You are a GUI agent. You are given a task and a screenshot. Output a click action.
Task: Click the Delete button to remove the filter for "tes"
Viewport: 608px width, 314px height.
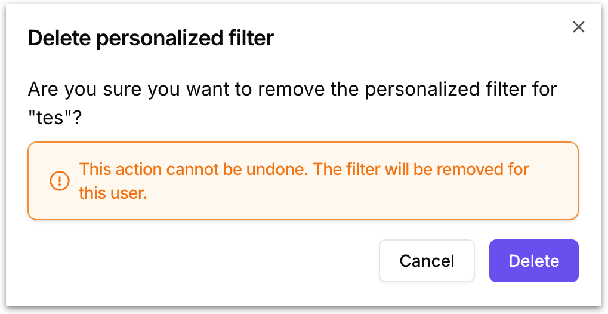tap(533, 261)
